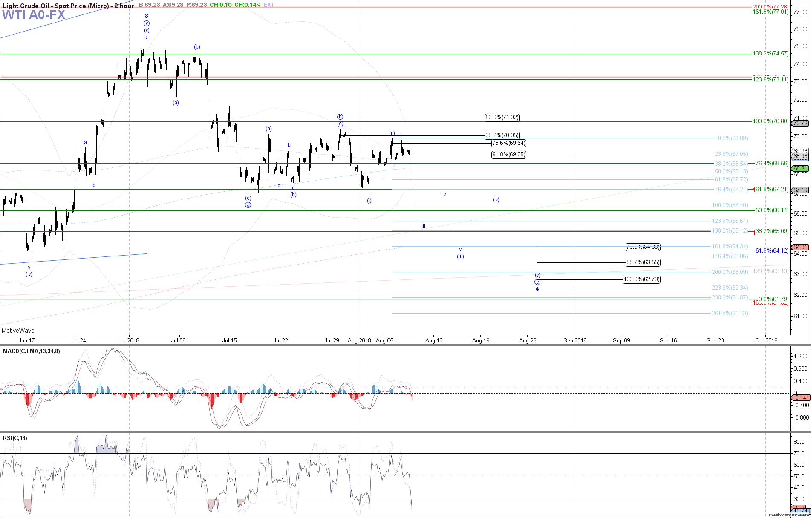This screenshot has height=518, width=811.
Task: Select the boxed 61.8%(69.05) retracement label
Action: coord(508,155)
